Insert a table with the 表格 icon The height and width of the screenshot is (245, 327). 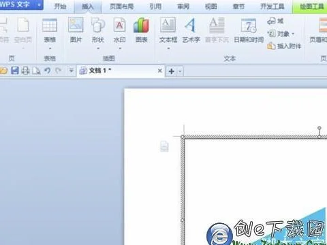[x=50, y=25]
